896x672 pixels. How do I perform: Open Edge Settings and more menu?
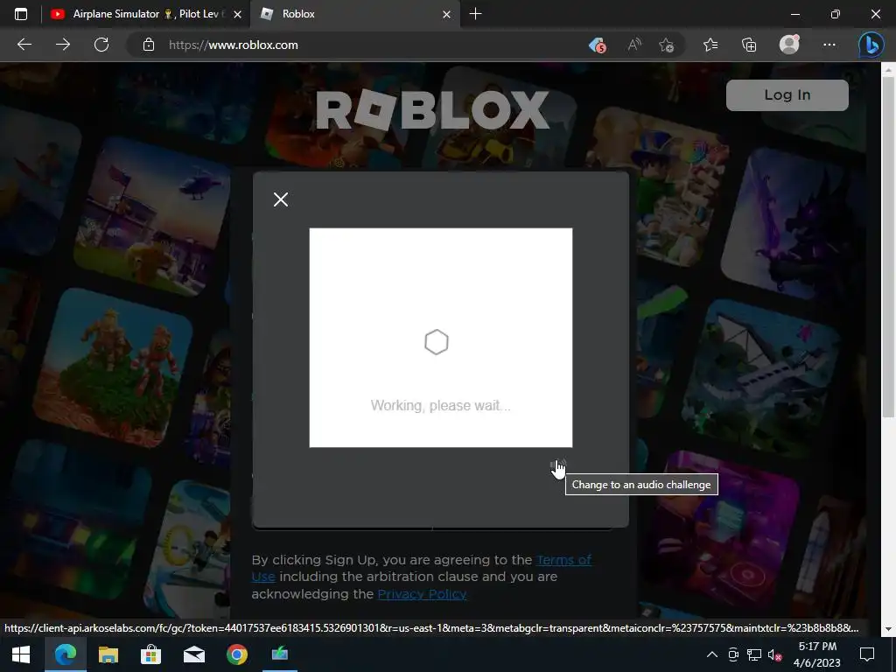pyautogui.click(x=829, y=45)
